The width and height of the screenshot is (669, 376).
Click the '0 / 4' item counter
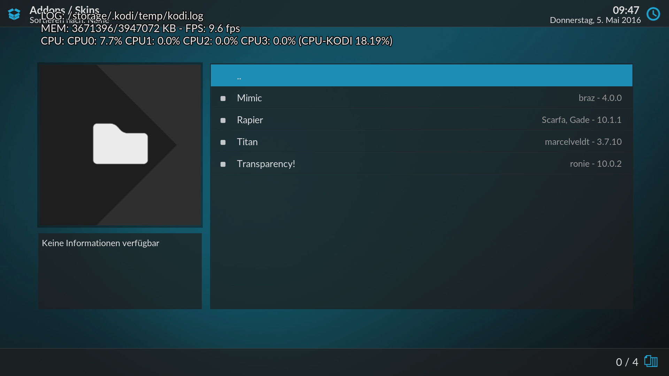[x=627, y=362]
